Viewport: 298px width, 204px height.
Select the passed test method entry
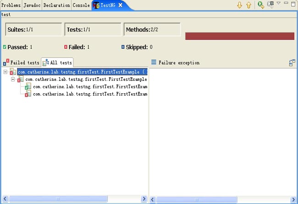(x=89, y=87)
